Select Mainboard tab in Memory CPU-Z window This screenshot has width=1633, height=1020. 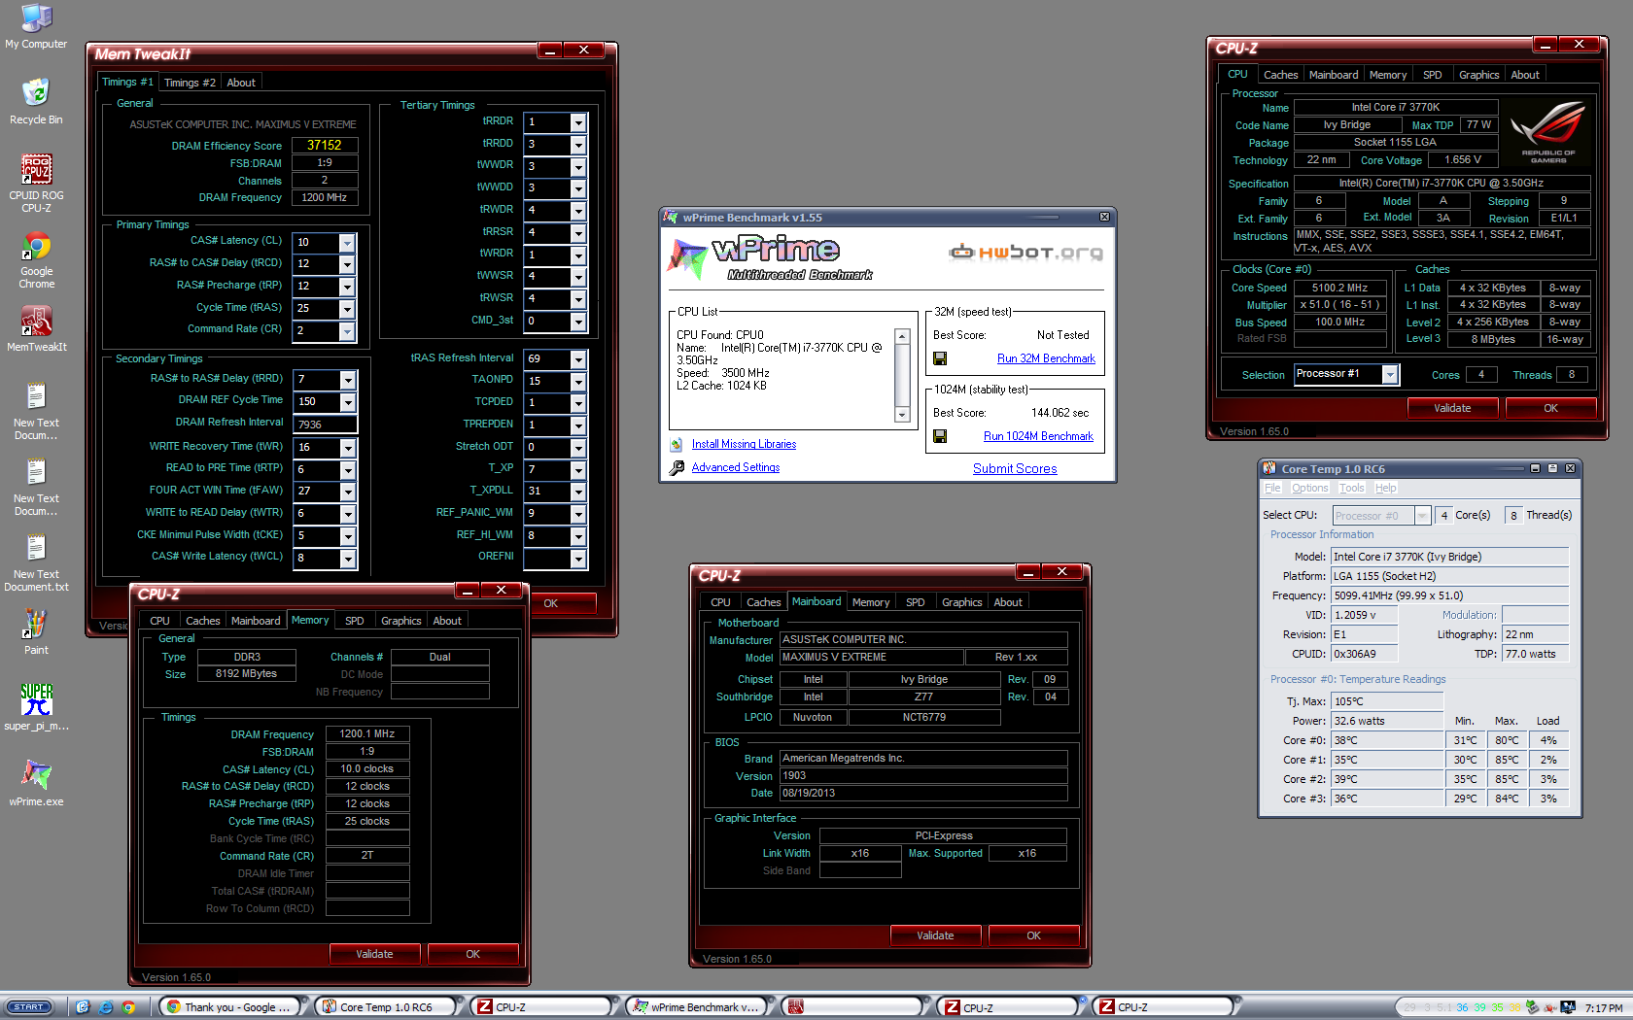[256, 621]
